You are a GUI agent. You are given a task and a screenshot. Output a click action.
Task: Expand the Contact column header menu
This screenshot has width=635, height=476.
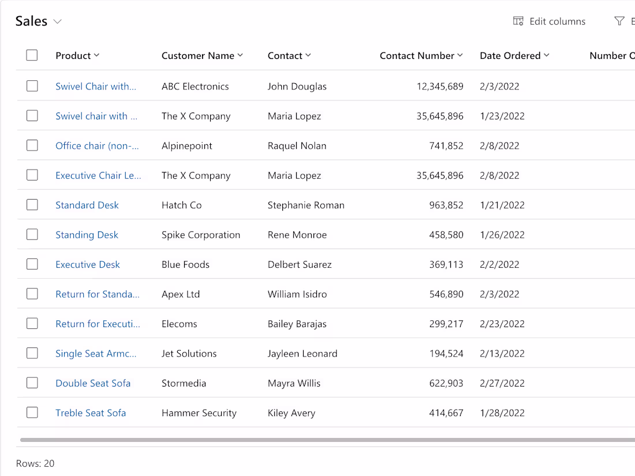pos(308,55)
